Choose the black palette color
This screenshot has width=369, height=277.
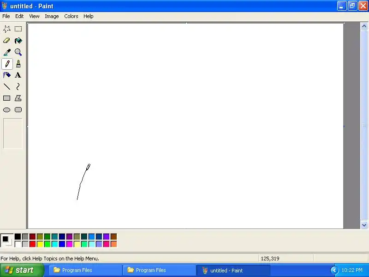[18, 236]
